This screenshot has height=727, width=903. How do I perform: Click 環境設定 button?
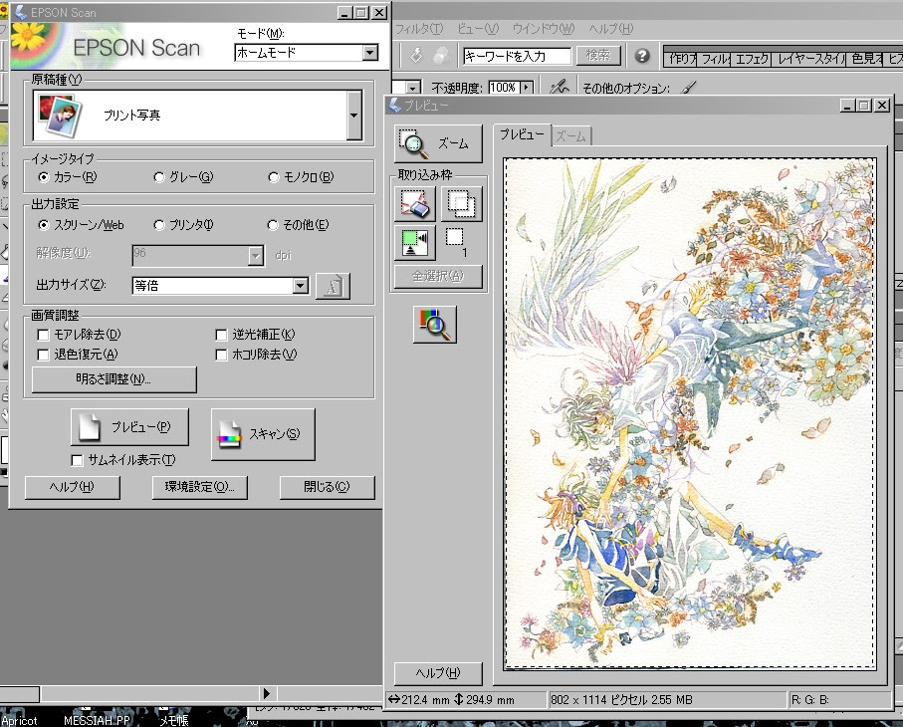click(x=200, y=487)
